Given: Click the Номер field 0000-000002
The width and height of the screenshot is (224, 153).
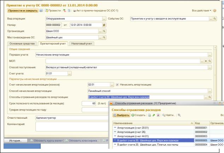Looking at the screenshot, I should [x=54, y=25].
